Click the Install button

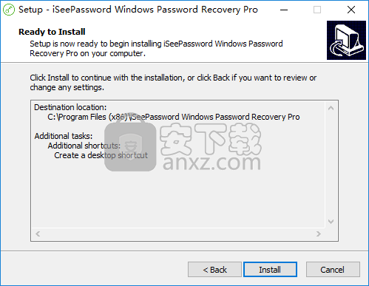point(270,270)
